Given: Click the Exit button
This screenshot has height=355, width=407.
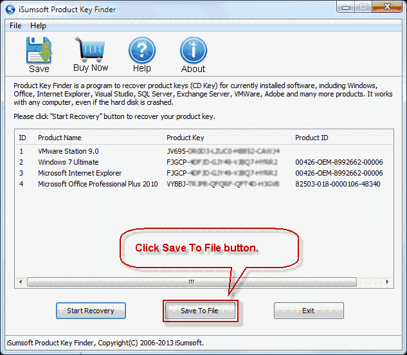Looking at the screenshot, I should pyautogui.click(x=309, y=311).
